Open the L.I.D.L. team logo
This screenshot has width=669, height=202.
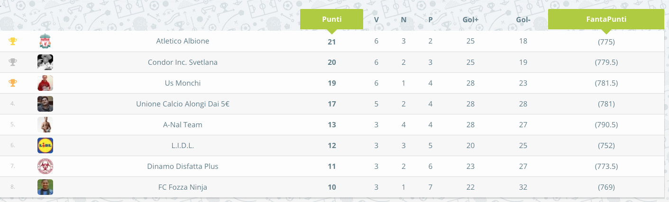click(45, 145)
